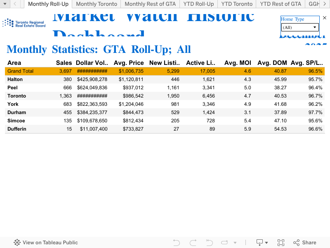Click York active listings 3,346
The height and width of the screenshot is (248, 330).
point(209,104)
